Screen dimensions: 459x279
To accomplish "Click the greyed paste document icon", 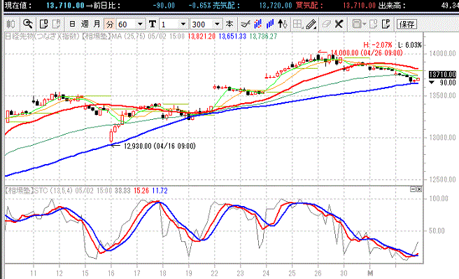I will pyautogui.click(x=56, y=24).
